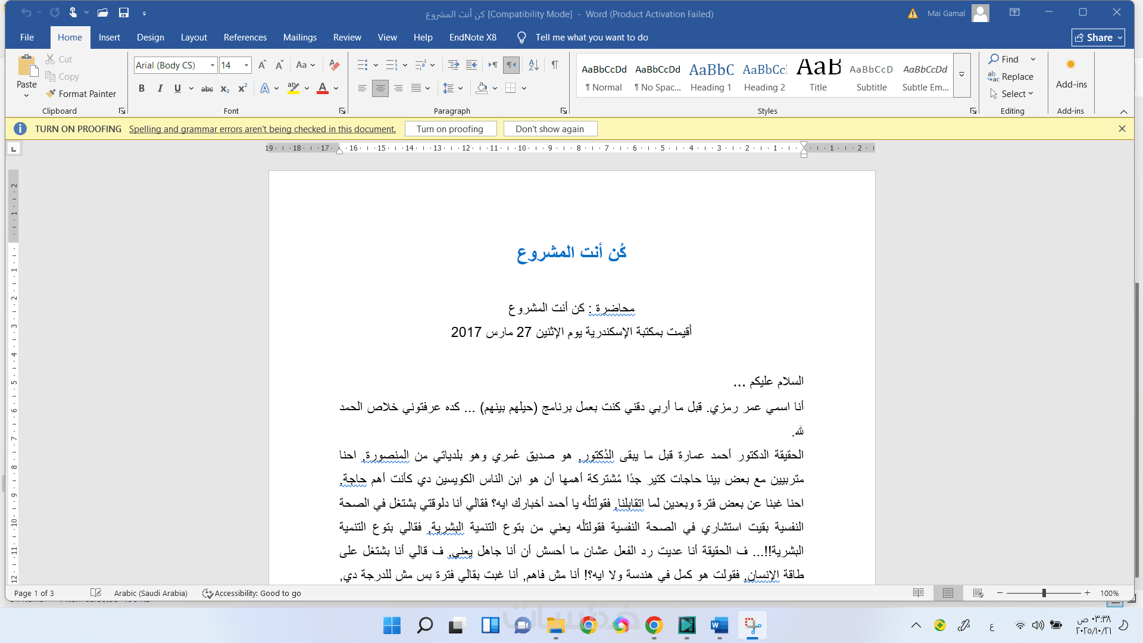Click the Turn on proofing button
This screenshot has height=643, width=1143.
449,129
